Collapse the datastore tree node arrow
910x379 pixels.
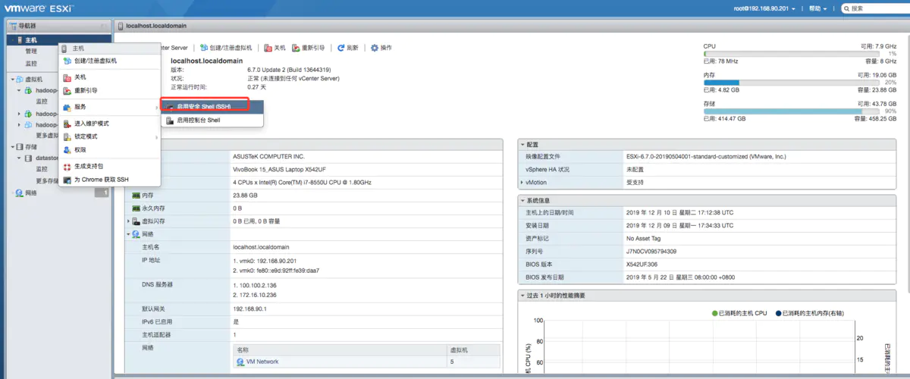(x=19, y=158)
